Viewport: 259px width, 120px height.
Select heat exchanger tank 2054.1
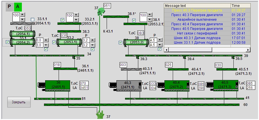[x=23, y=34]
